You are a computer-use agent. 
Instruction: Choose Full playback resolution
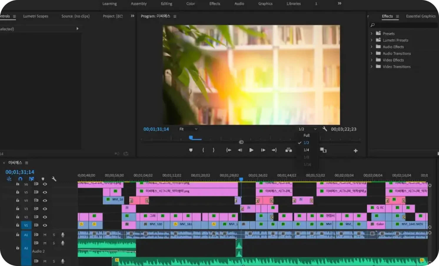click(307, 135)
